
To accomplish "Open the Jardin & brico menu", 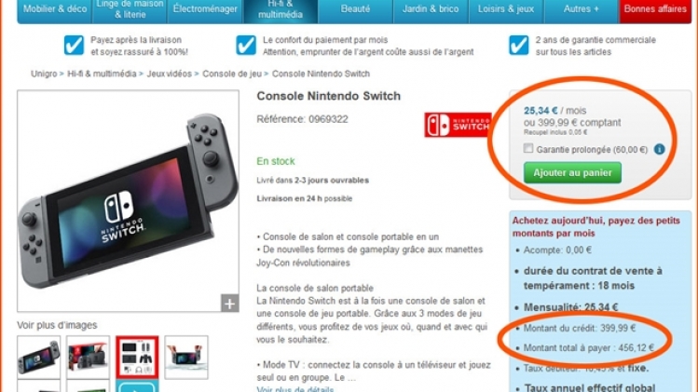I will tap(431, 10).
